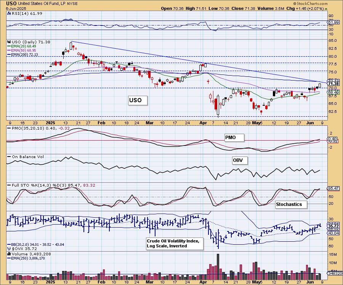Click the 6-Jun-2025 chart date
This screenshot has width=343, height=285.
[x=16, y=8]
